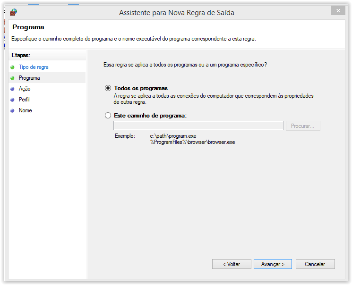The height and width of the screenshot is (285, 352).
Task: Open the Tipo de regra step link
Action: (x=34, y=67)
